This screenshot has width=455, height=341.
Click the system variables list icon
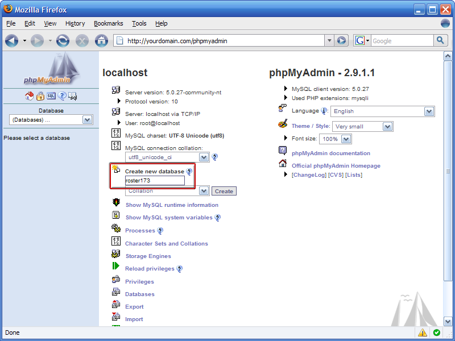click(116, 215)
